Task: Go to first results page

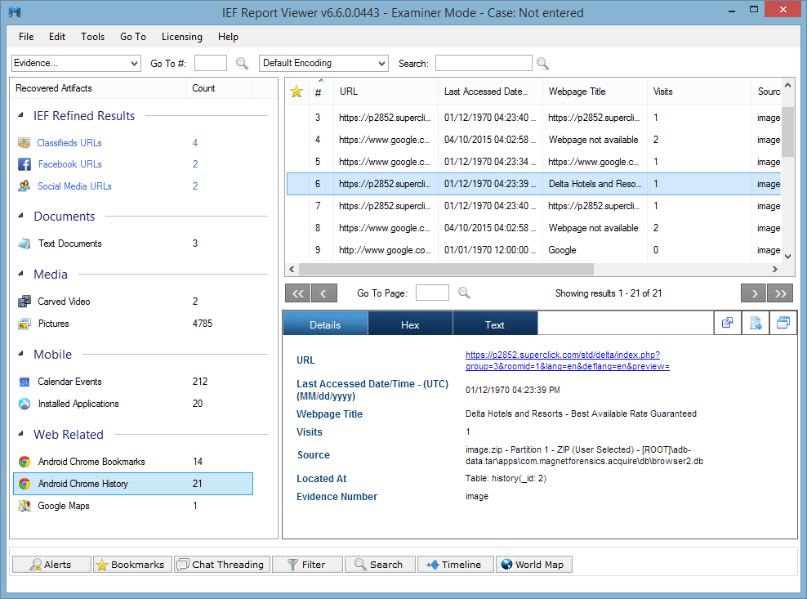Action: (x=298, y=293)
